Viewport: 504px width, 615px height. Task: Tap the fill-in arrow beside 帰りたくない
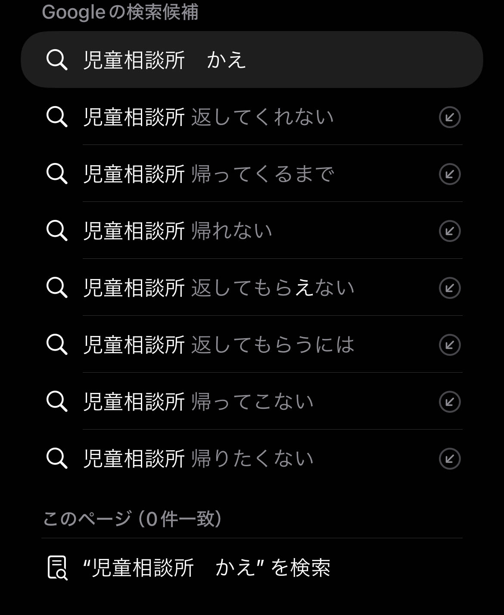pyautogui.click(x=450, y=458)
